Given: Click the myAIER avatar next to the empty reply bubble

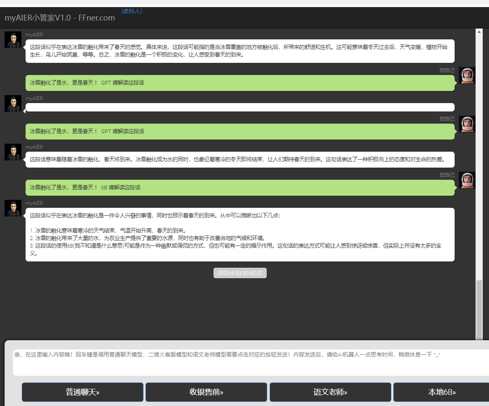Looking at the screenshot, I should (13, 103).
